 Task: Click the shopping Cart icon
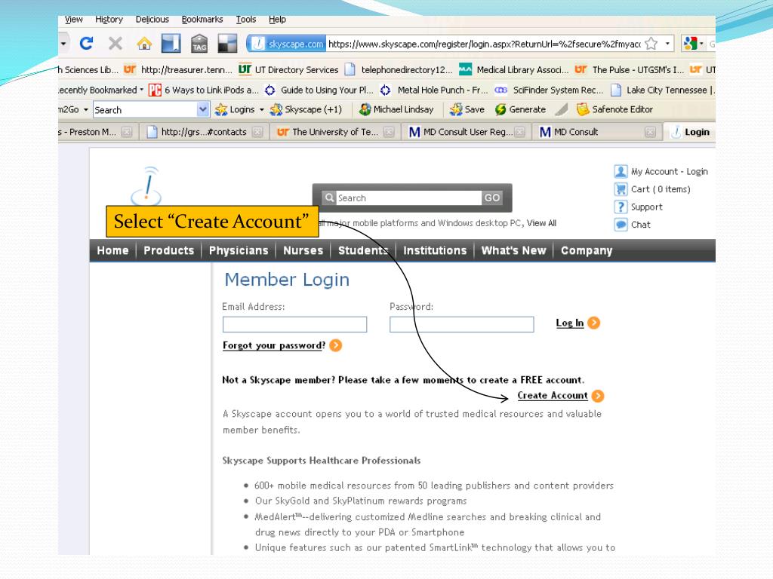pyautogui.click(x=621, y=189)
